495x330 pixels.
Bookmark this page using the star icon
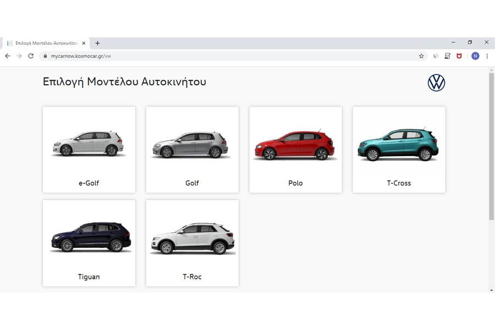click(x=421, y=56)
